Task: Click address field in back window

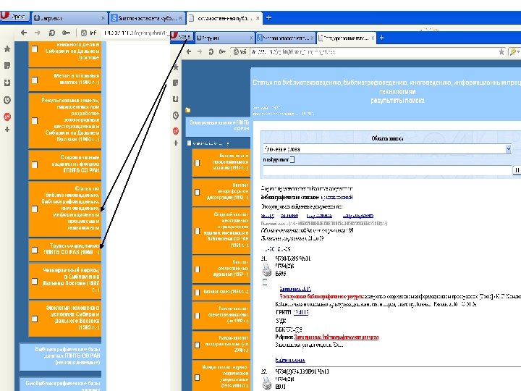Action: (x=135, y=33)
